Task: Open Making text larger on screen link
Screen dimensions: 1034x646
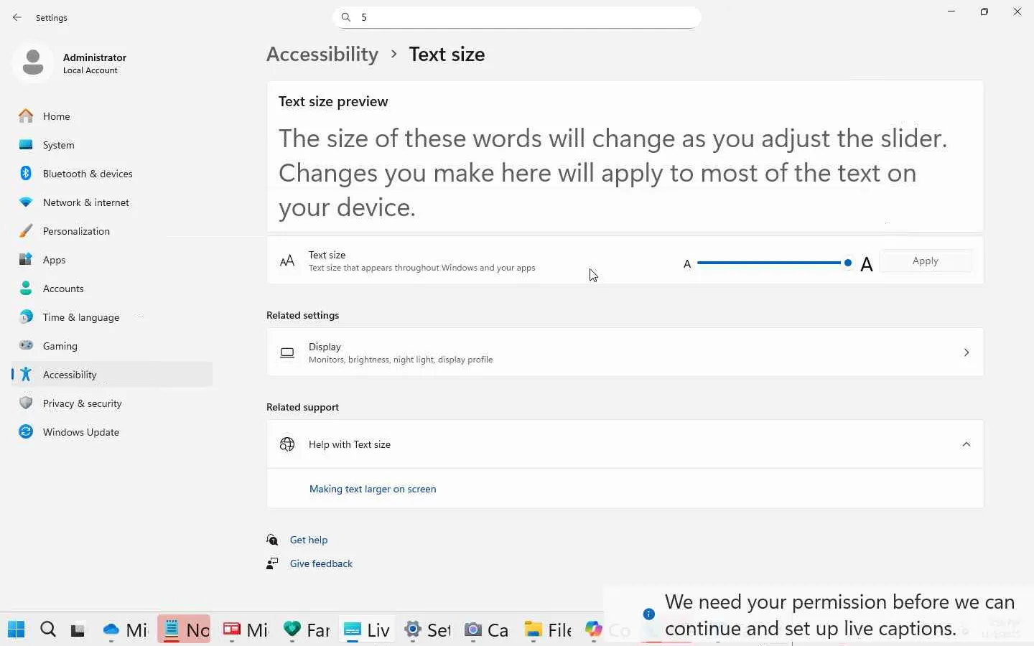Action: [x=372, y=489]
